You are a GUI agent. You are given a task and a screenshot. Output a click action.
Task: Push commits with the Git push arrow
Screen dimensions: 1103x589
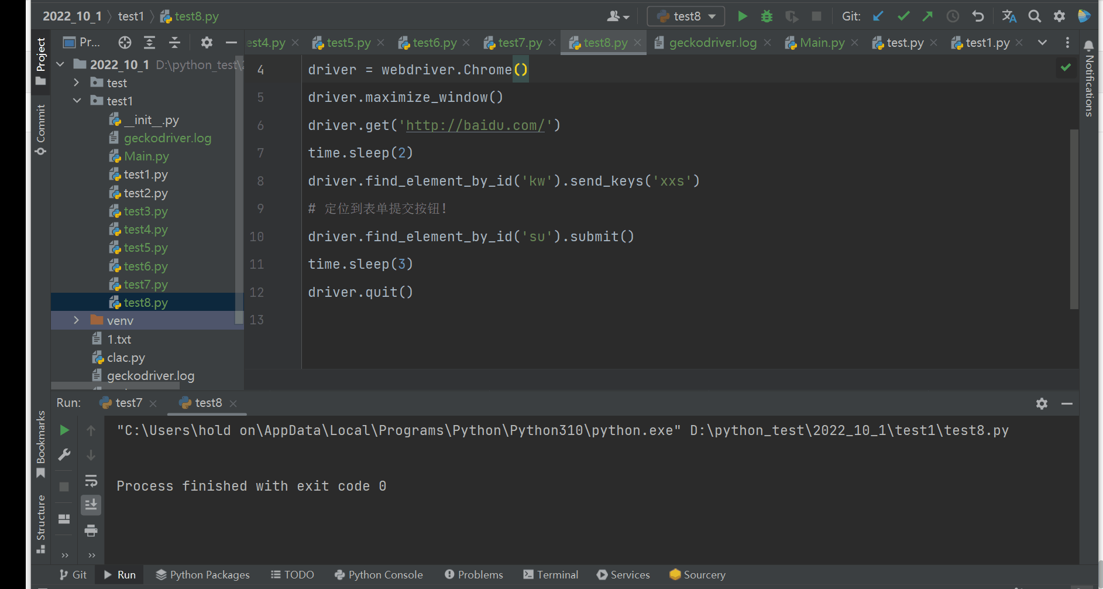click(x=927, y=16)
